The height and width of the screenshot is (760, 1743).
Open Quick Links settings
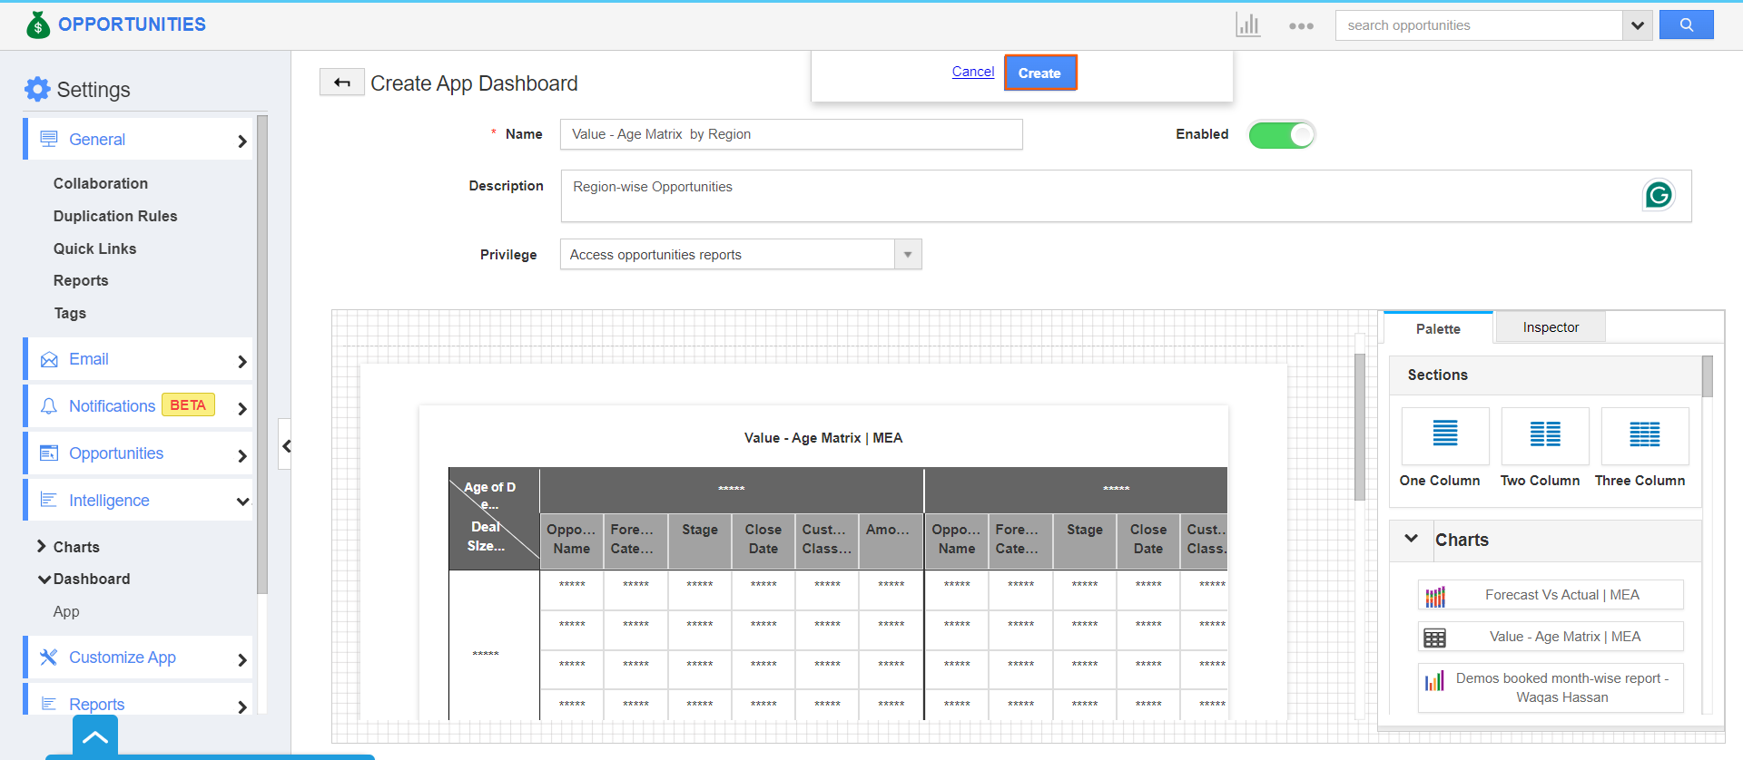(94, 248)
